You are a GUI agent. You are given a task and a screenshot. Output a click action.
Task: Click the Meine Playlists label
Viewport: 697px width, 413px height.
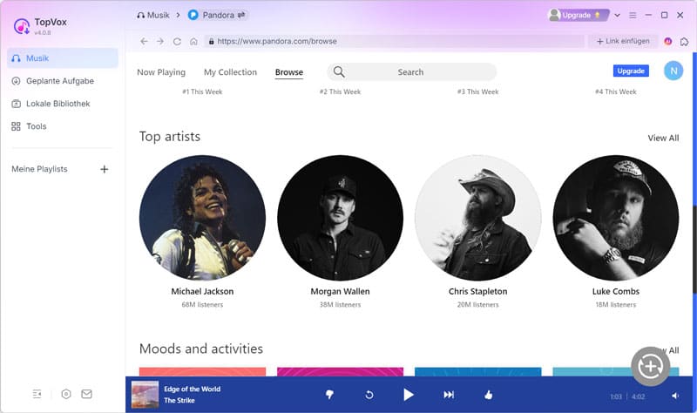click(39, 169)
